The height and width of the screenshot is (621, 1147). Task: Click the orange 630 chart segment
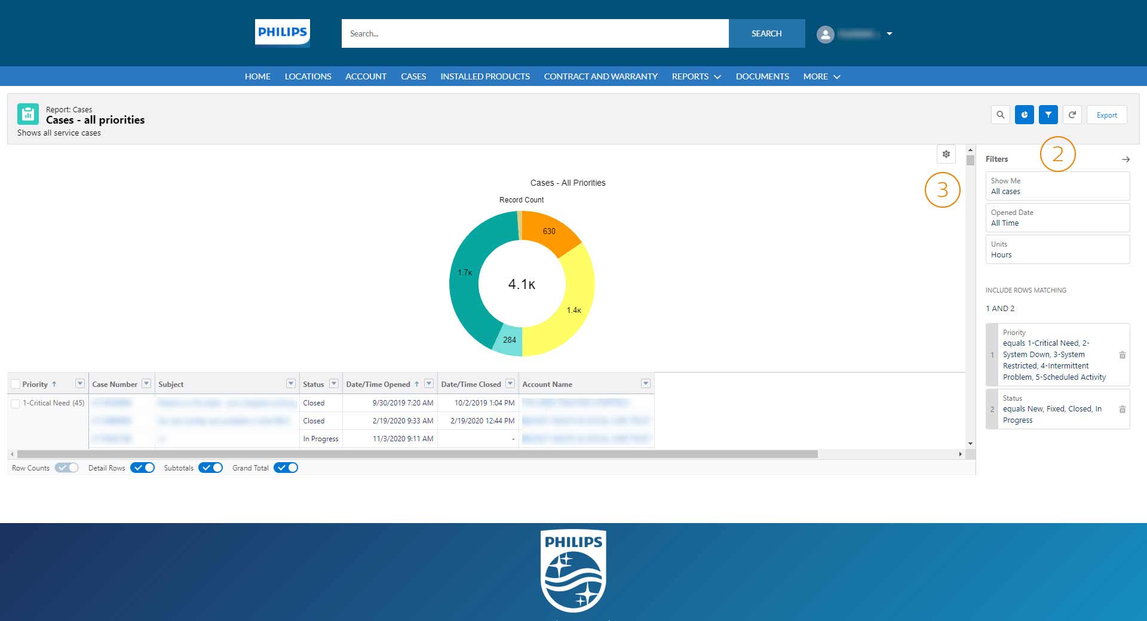coord(550,232)
